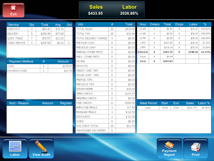This screenshot has width=214, height=161.
Task: Click the Avg column header
Action: coord(58,25)
